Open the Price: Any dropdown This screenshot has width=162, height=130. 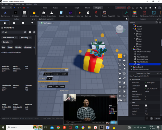(x=26, y=38)
